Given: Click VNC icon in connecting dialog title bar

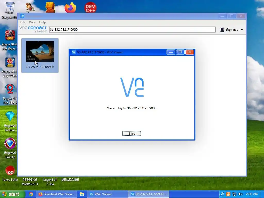Looking at the screenshot, I should [73, 52].
